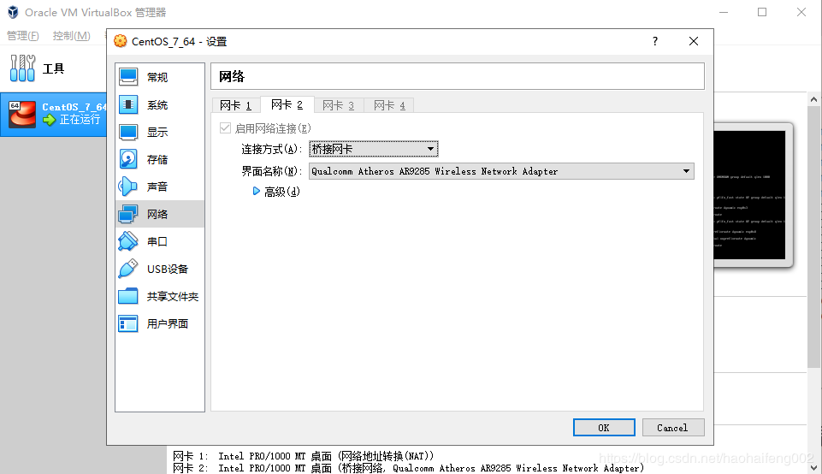Toggle the 启用网络连接 checkbox

point(226,128)
